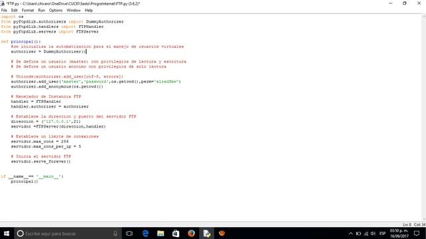Click the 'servidor.max_cons_per_ip = 5' line
426x239 pixels.
(46, 146)
